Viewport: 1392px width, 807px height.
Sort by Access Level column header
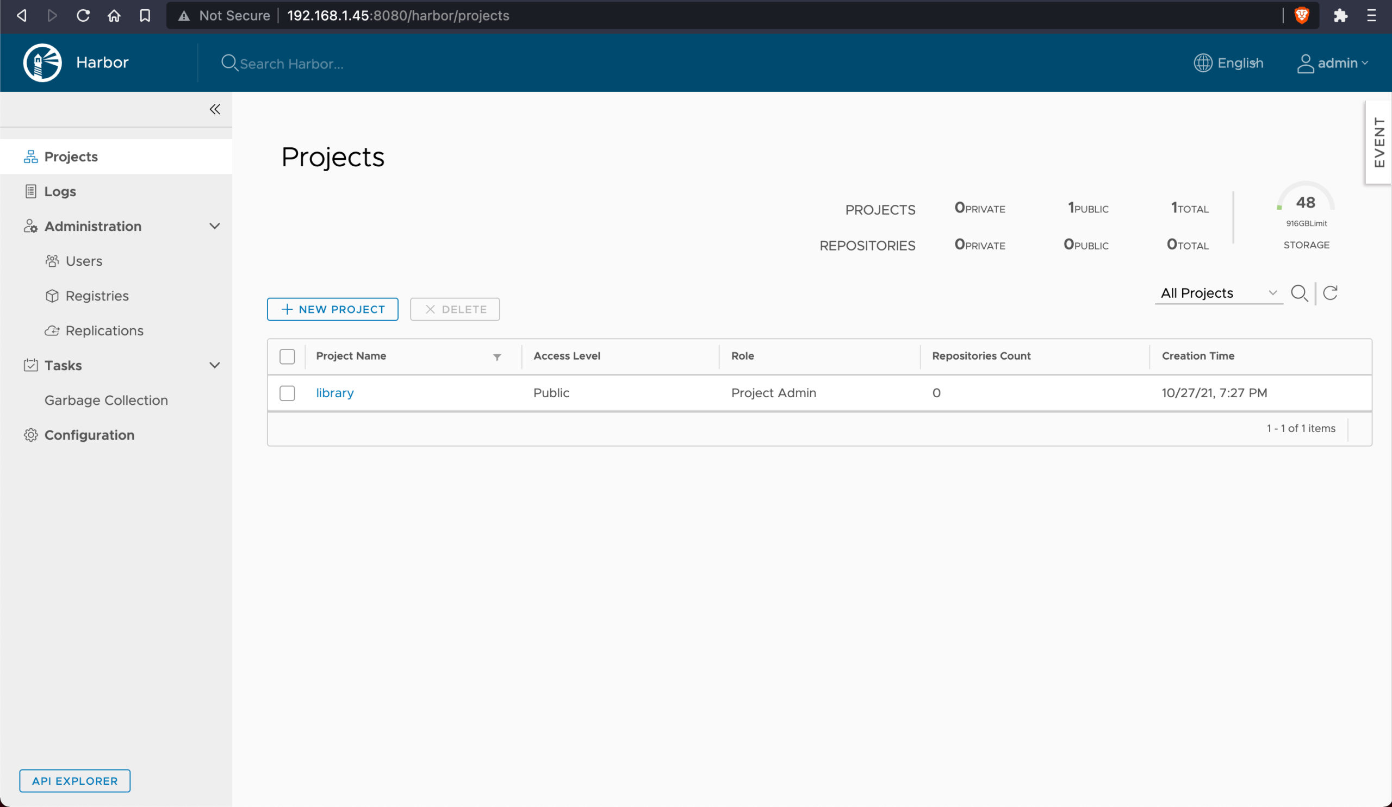[x=567, y=356]
